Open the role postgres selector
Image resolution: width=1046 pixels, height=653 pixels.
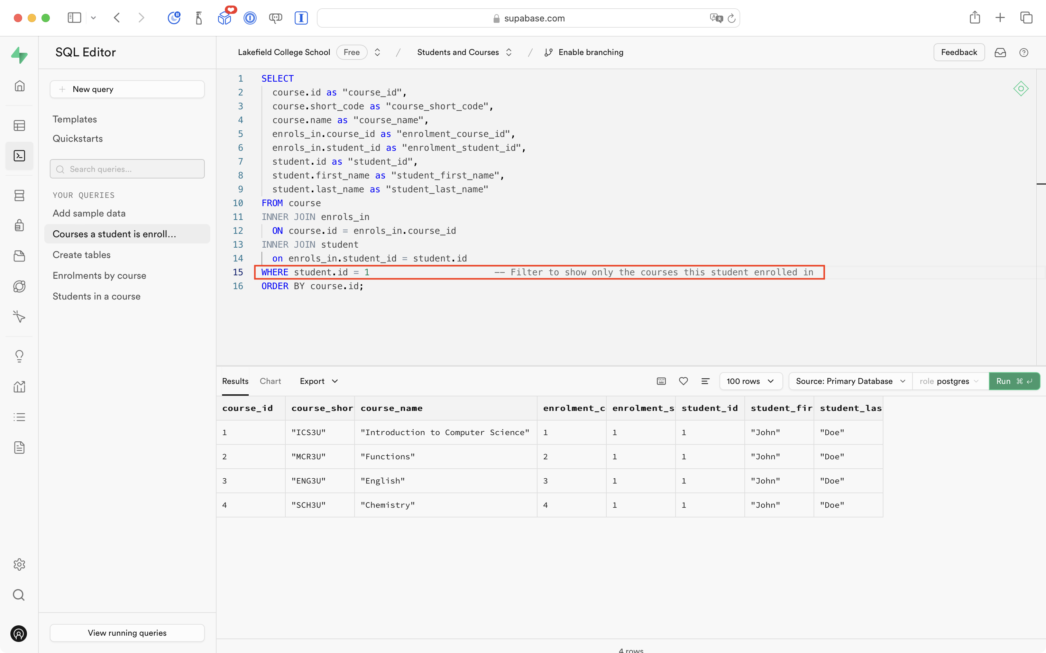[x=949, y=381]
